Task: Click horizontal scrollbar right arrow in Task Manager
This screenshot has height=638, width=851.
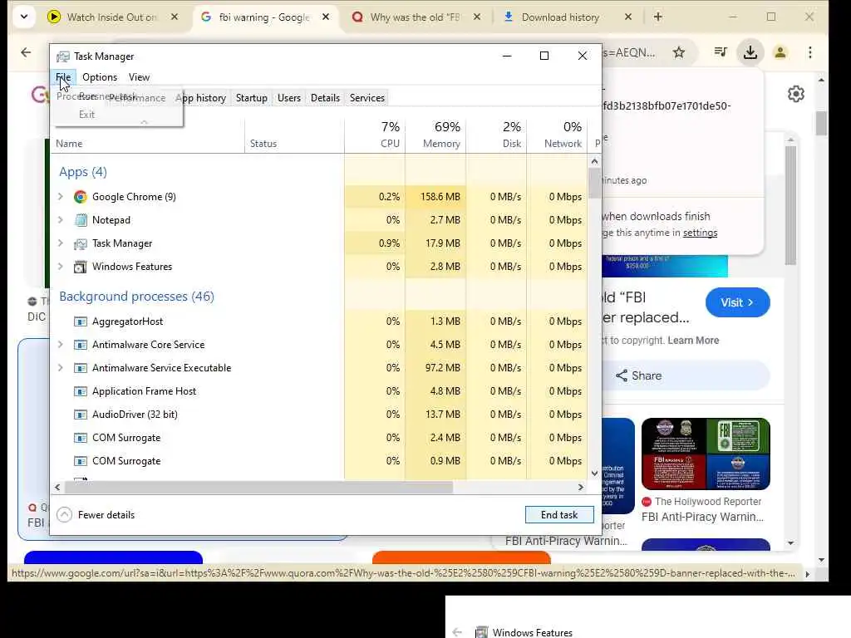Action: click(581, 487)
